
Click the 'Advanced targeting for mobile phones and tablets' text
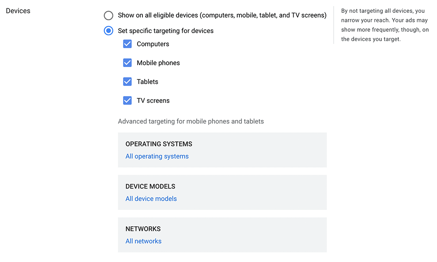coord(190,121)
